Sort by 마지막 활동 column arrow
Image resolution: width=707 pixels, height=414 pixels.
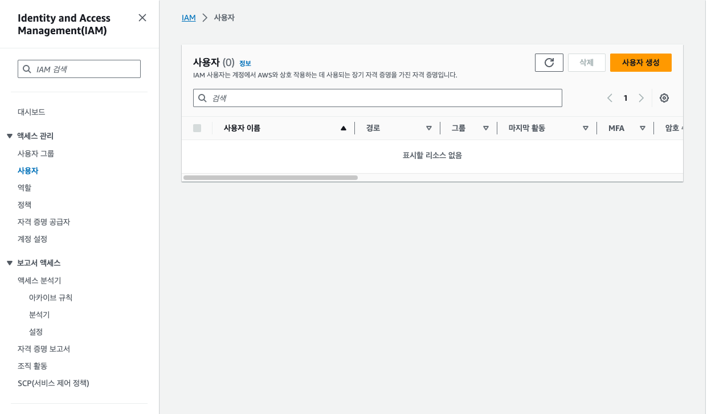[586, 128]
